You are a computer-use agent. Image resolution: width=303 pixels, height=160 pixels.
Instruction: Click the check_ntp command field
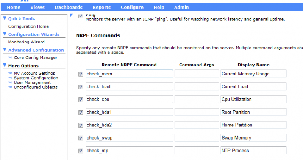(129, 151)
